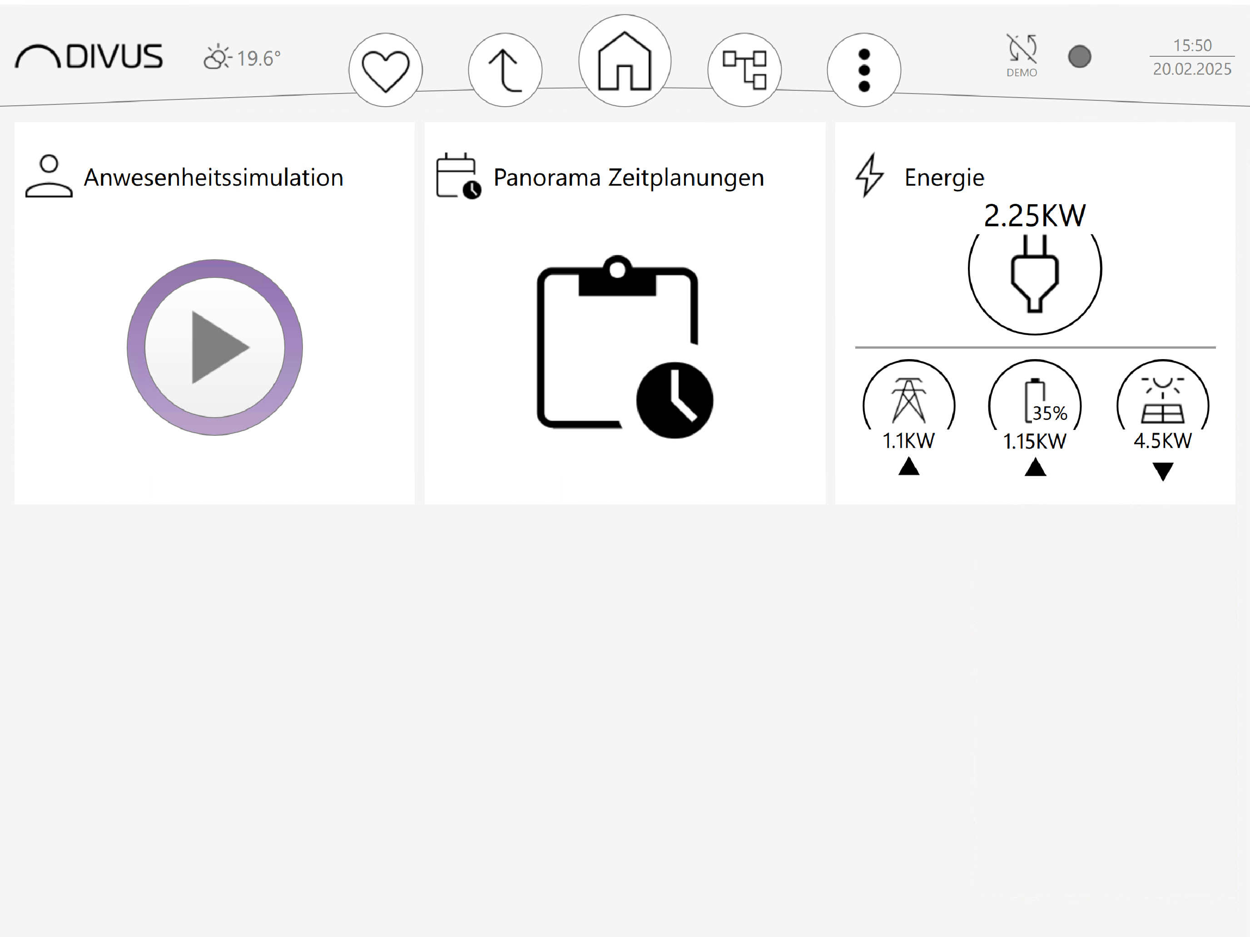Open the home screen icon
Image resolution: width=1250 pixels, height=937 pixels.
tap(625, 60)
